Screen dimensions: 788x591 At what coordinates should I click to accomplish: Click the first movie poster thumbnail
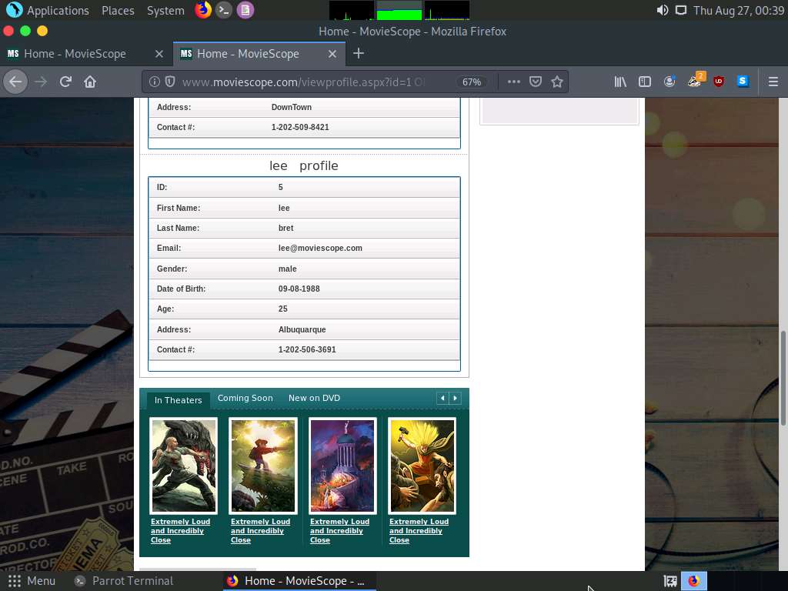183,465
